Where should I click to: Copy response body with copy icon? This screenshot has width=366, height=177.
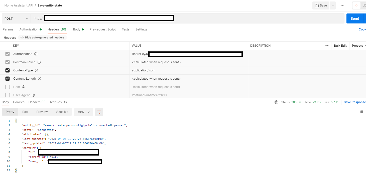[x=361, y=112]
